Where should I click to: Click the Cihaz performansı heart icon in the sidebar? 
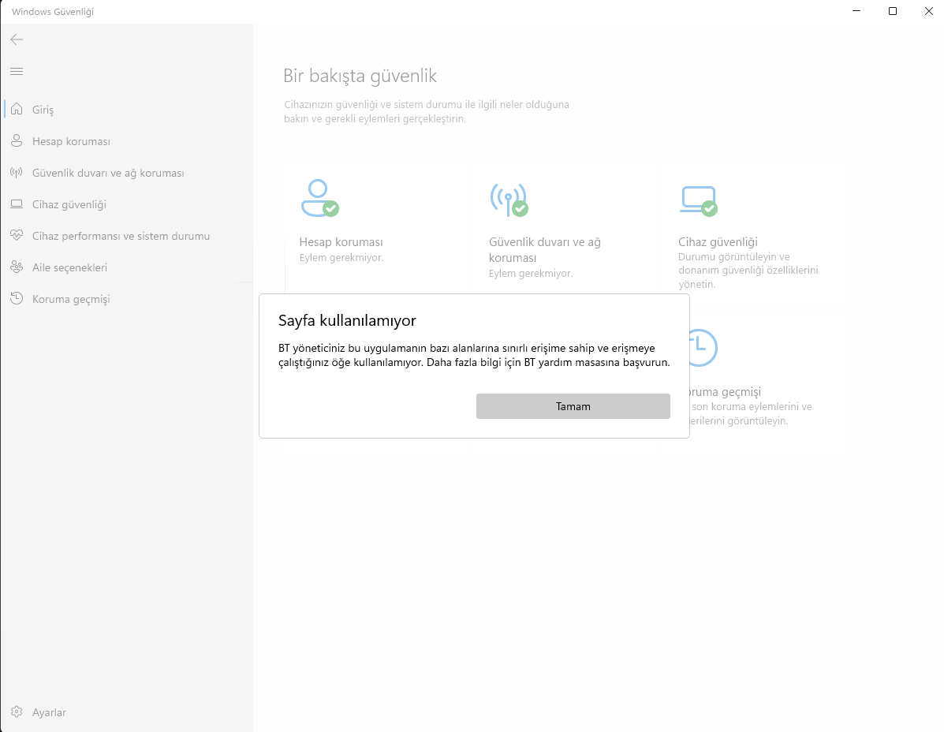tap(17, 235)
